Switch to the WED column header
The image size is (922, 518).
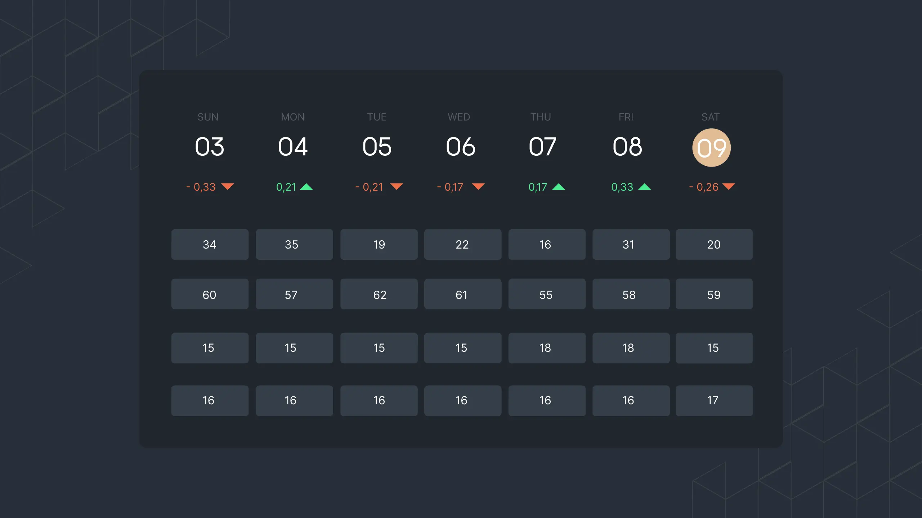coord(459,117)
